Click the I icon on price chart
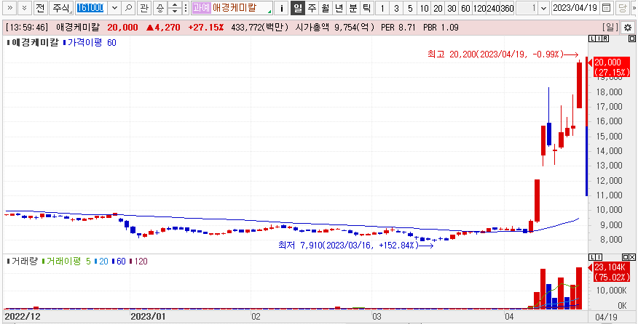Viewport: 638px width, 324px height. tap(599, 39)
